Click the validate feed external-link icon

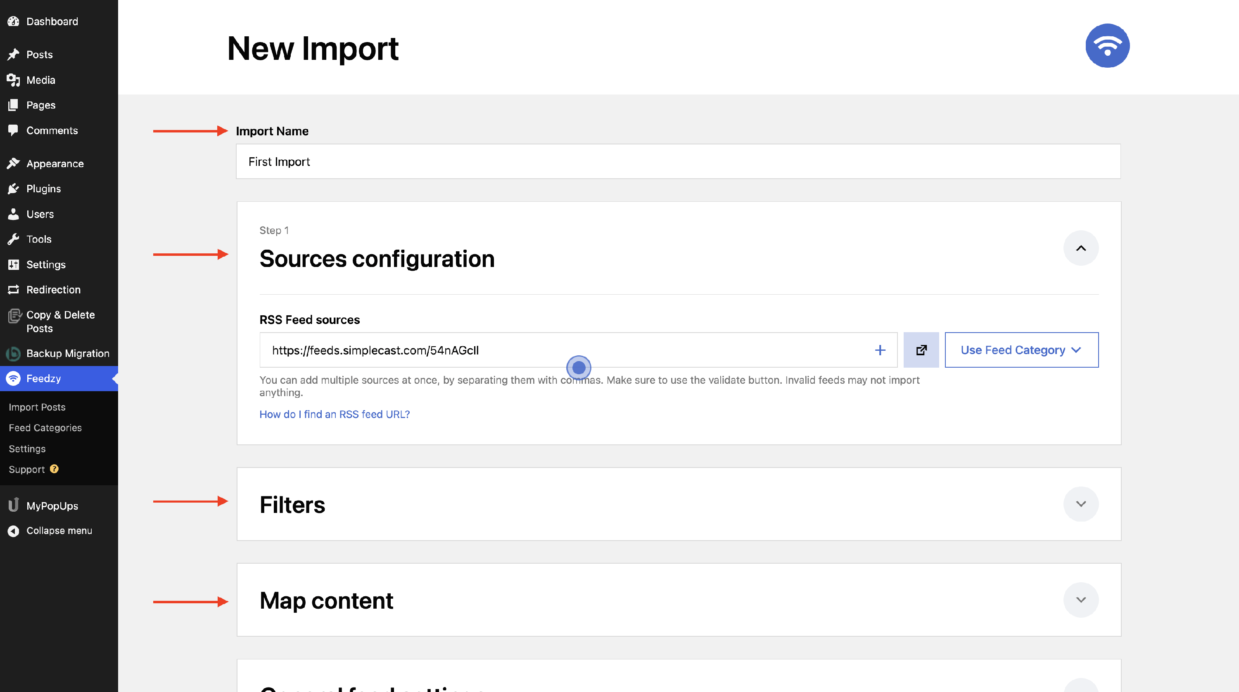click(x=921, y=350)
